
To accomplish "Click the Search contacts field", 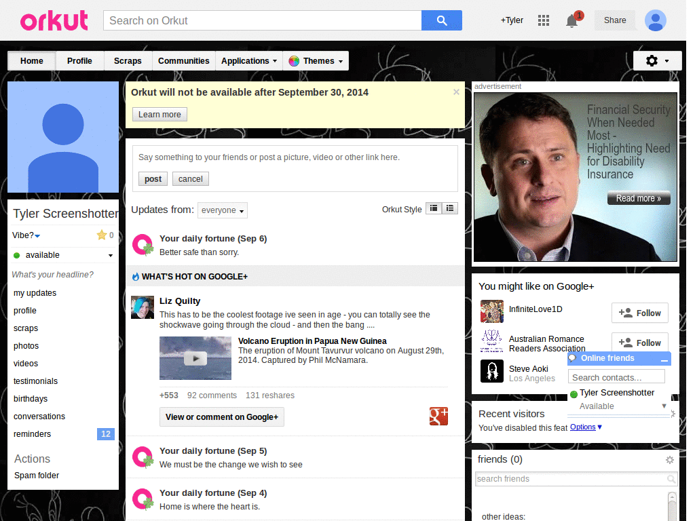I will coord(616,377).
